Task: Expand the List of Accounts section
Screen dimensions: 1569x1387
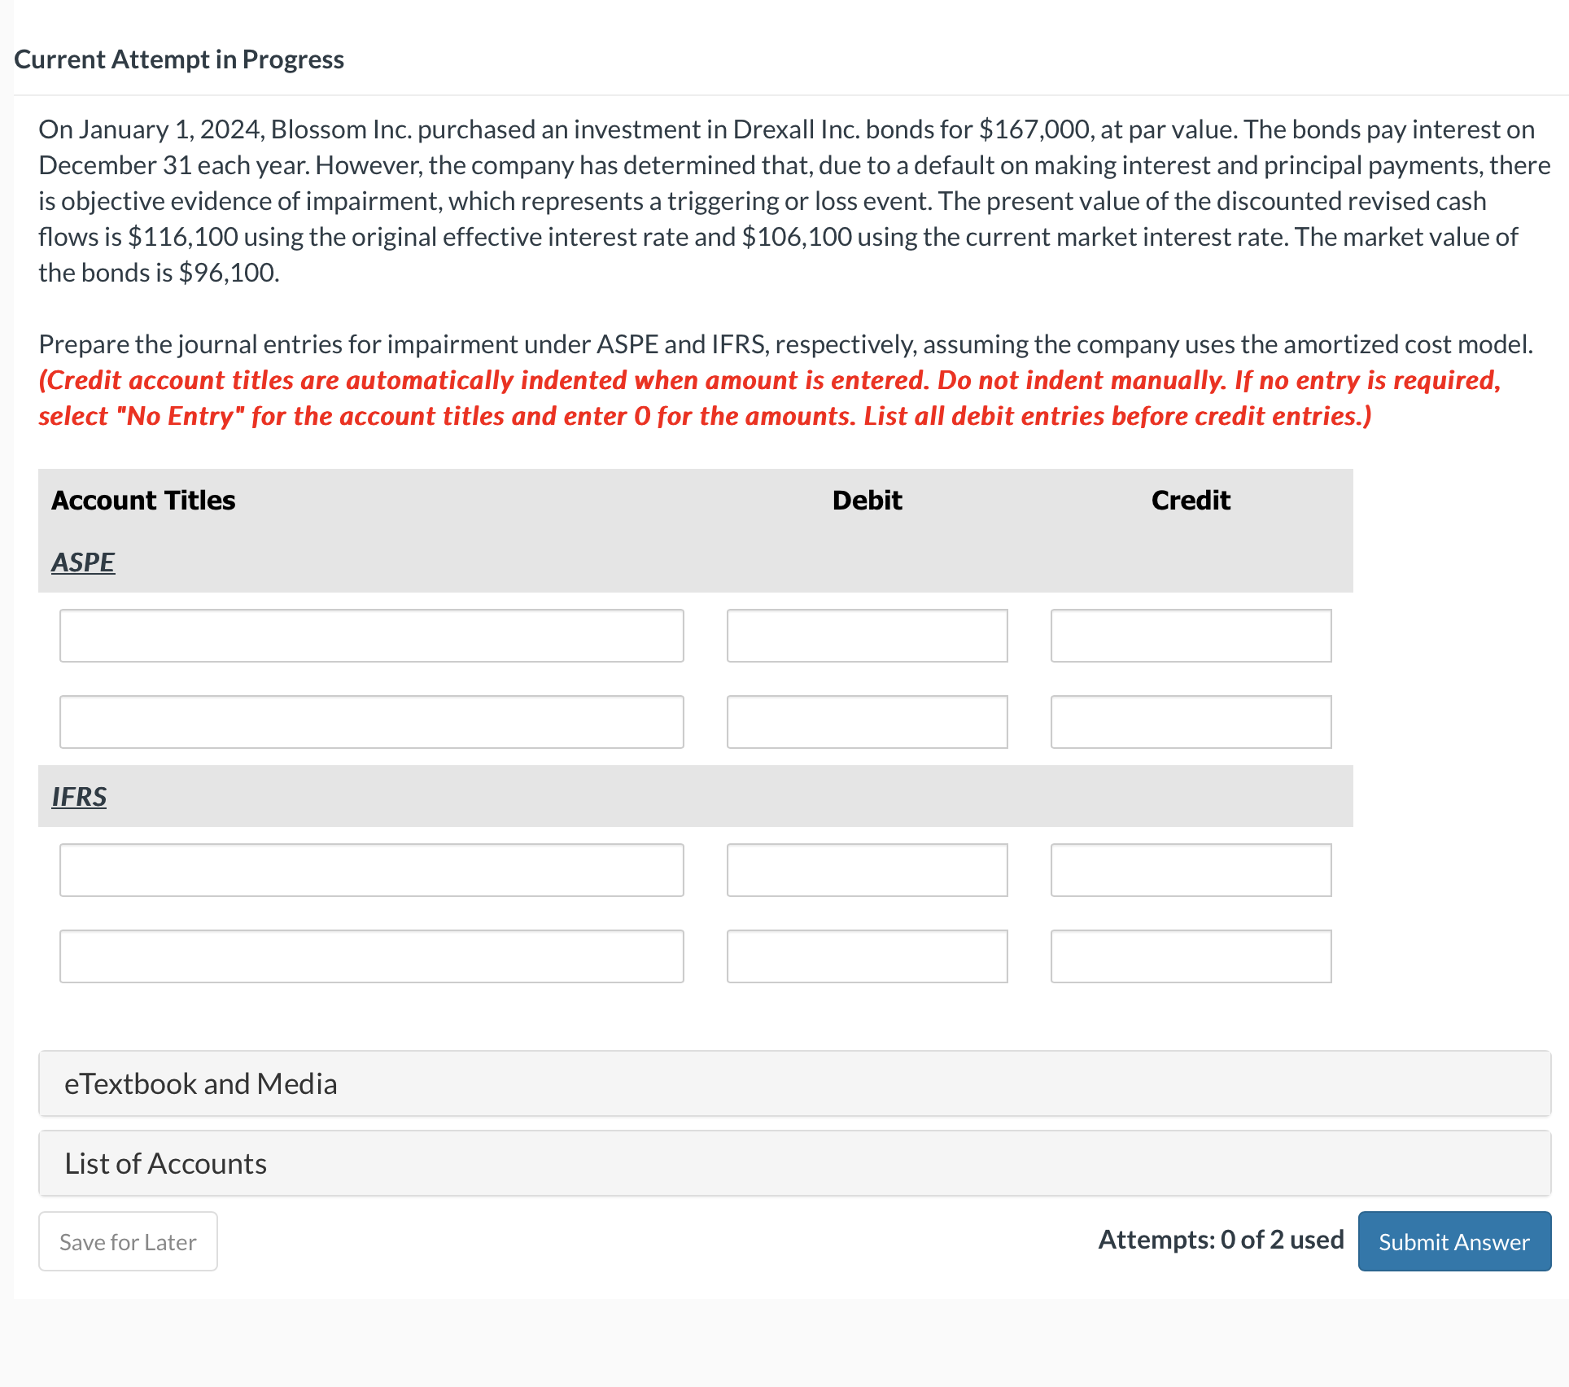Action: click(x=165, y=1163)
